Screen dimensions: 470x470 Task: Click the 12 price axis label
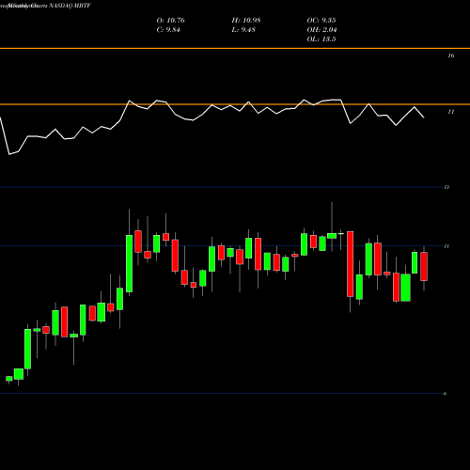point(446,187)
